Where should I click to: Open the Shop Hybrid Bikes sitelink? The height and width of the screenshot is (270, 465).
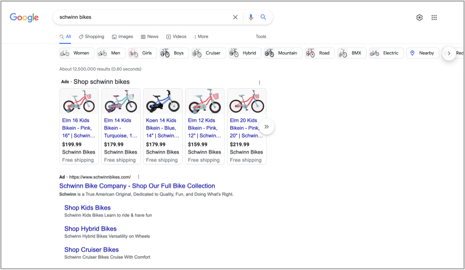[x=90, y=229]
